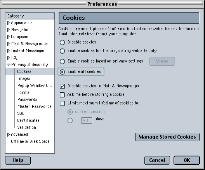
Task: Confirm preferences with the OK button
Action: click(187, 160)
